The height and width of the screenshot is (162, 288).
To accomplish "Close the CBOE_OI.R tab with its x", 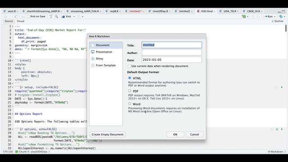I will pyautogui.click(x=261, y=11).
